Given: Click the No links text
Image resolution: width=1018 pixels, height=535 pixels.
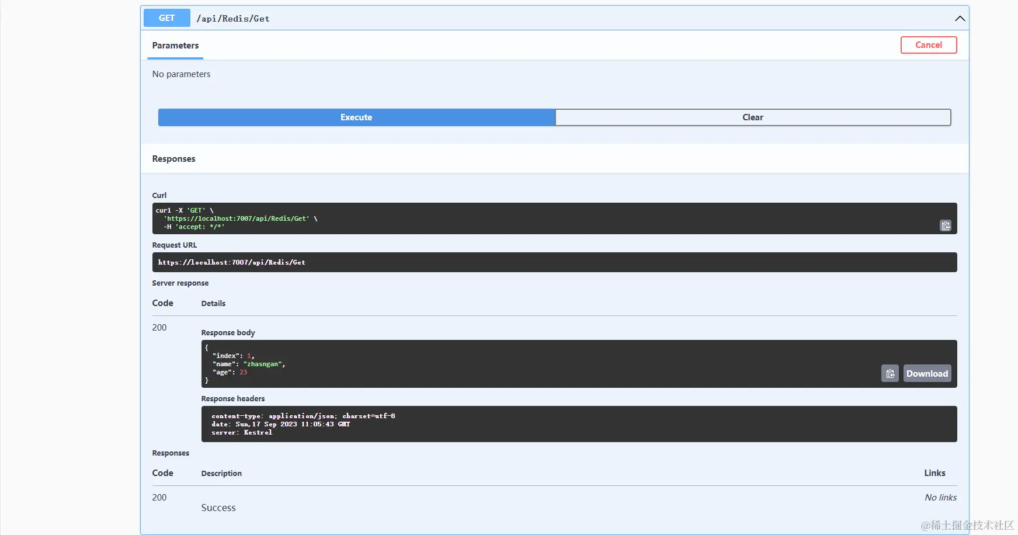Looking at the screenshot, I should (940, 498).
